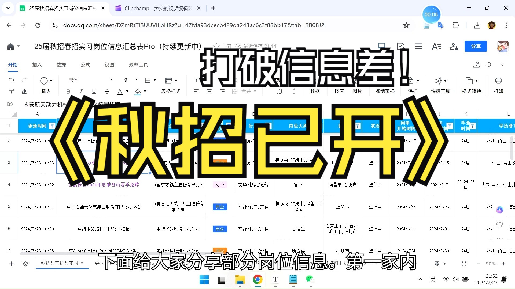Align text left

coord(196,91)
